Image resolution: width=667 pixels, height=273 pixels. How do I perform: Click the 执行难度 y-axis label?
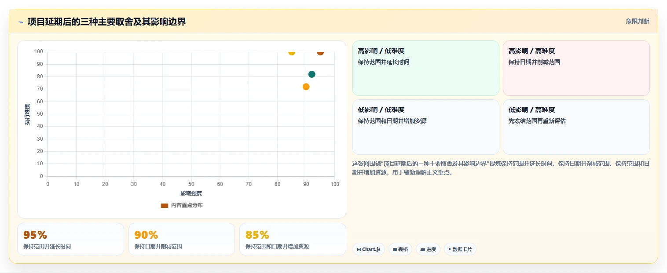(x=27, y=114)
